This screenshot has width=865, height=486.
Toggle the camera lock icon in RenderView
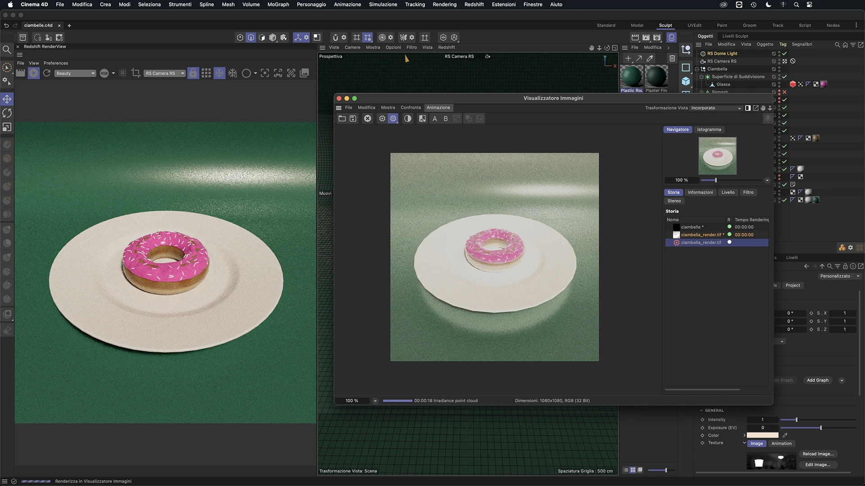tap(193, 73)
